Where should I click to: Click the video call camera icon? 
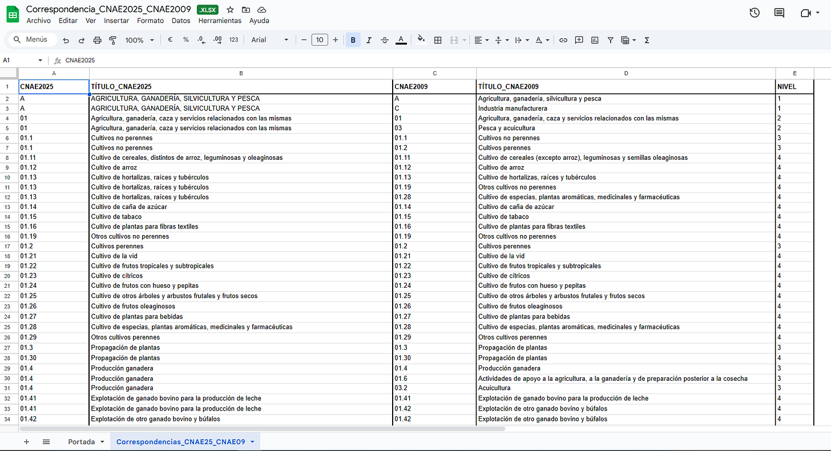click(x=805, y=13)
